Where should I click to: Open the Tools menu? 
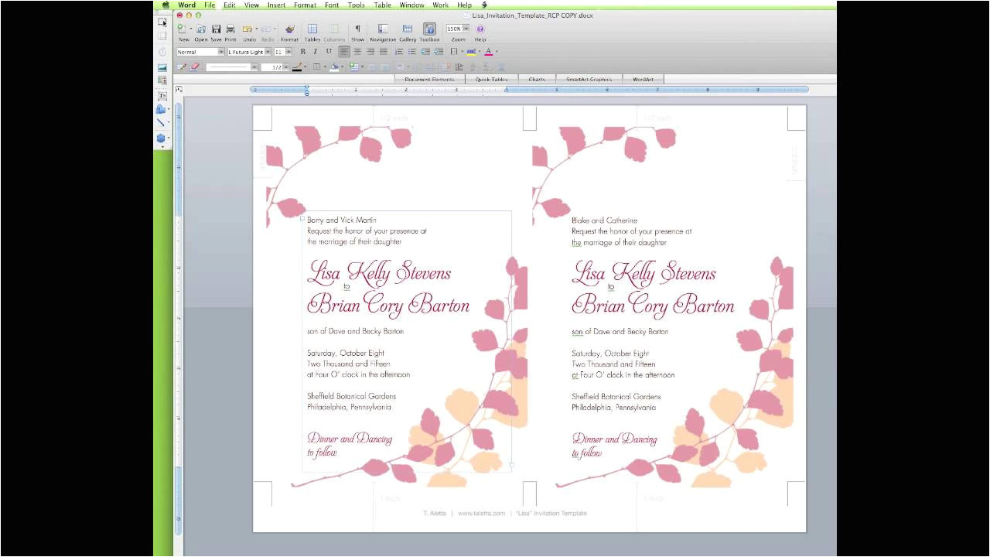356,5
